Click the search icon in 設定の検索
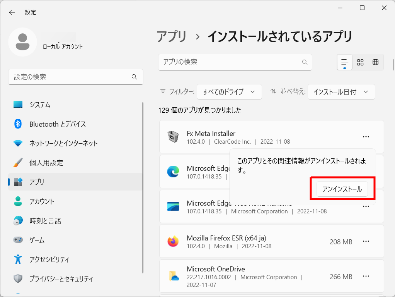The height and width of the screenshot is (297, 395). point(134,77)
